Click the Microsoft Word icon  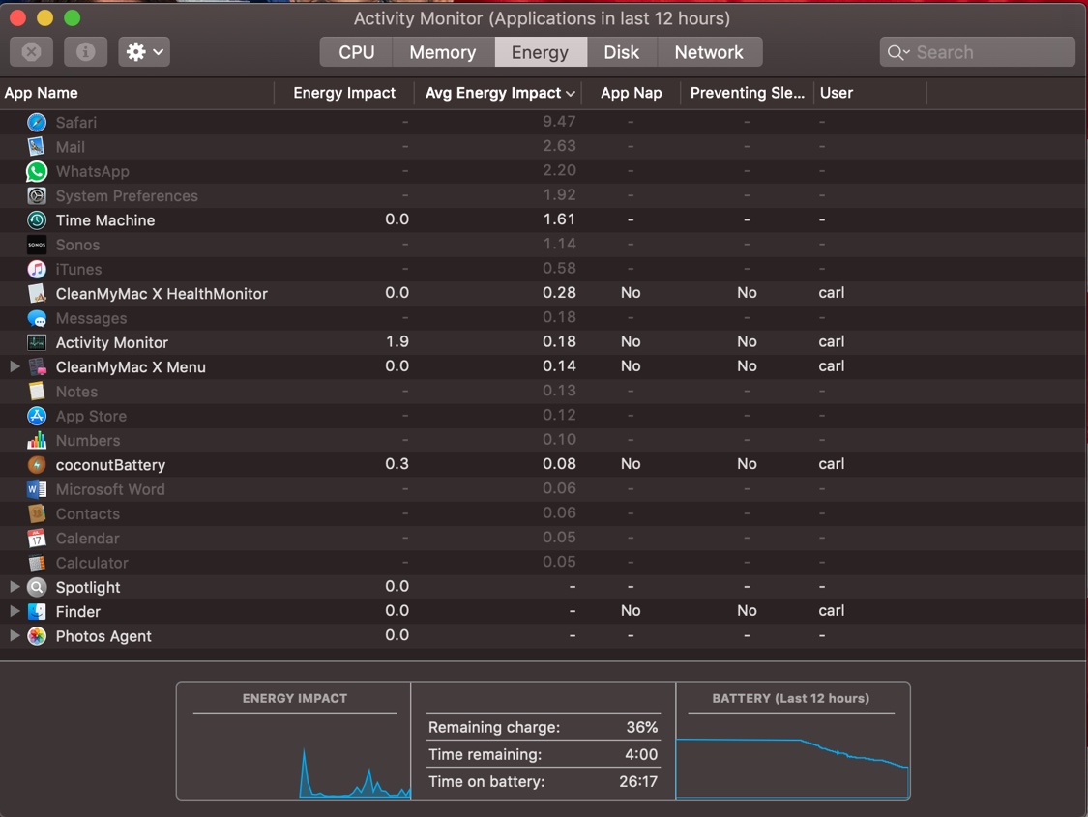pyautogui.click(x=37, y=489)
